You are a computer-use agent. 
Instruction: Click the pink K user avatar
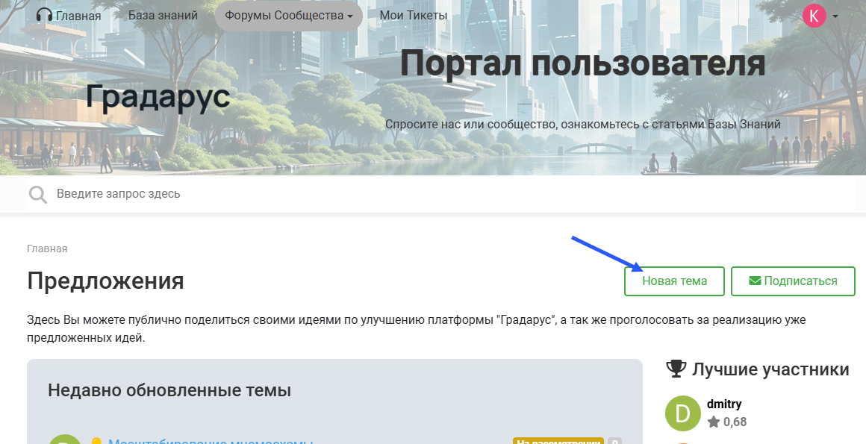814,16
